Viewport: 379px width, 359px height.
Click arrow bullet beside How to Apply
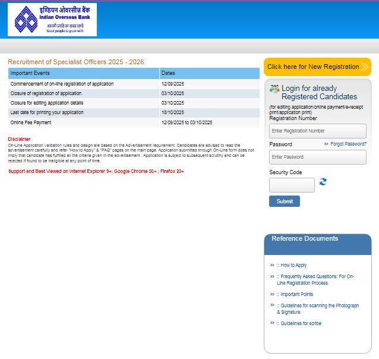pos(272,265)
